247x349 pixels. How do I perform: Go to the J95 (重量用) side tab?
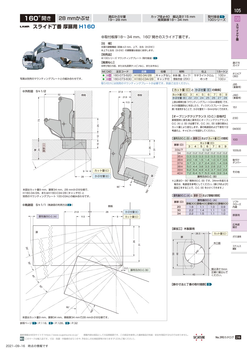237,86
